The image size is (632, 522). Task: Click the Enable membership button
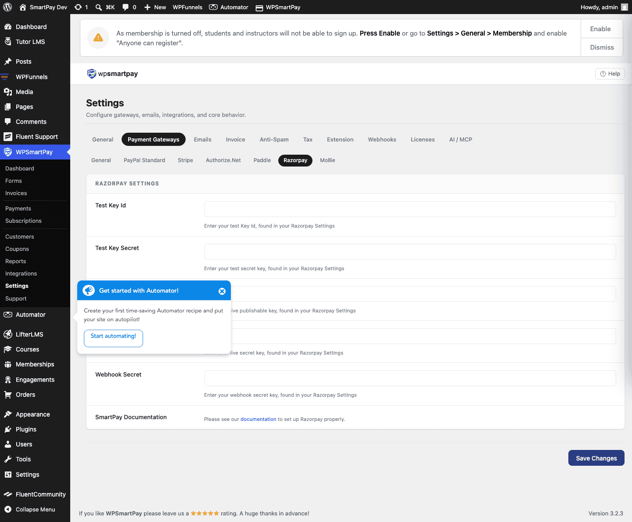(602, 29)
